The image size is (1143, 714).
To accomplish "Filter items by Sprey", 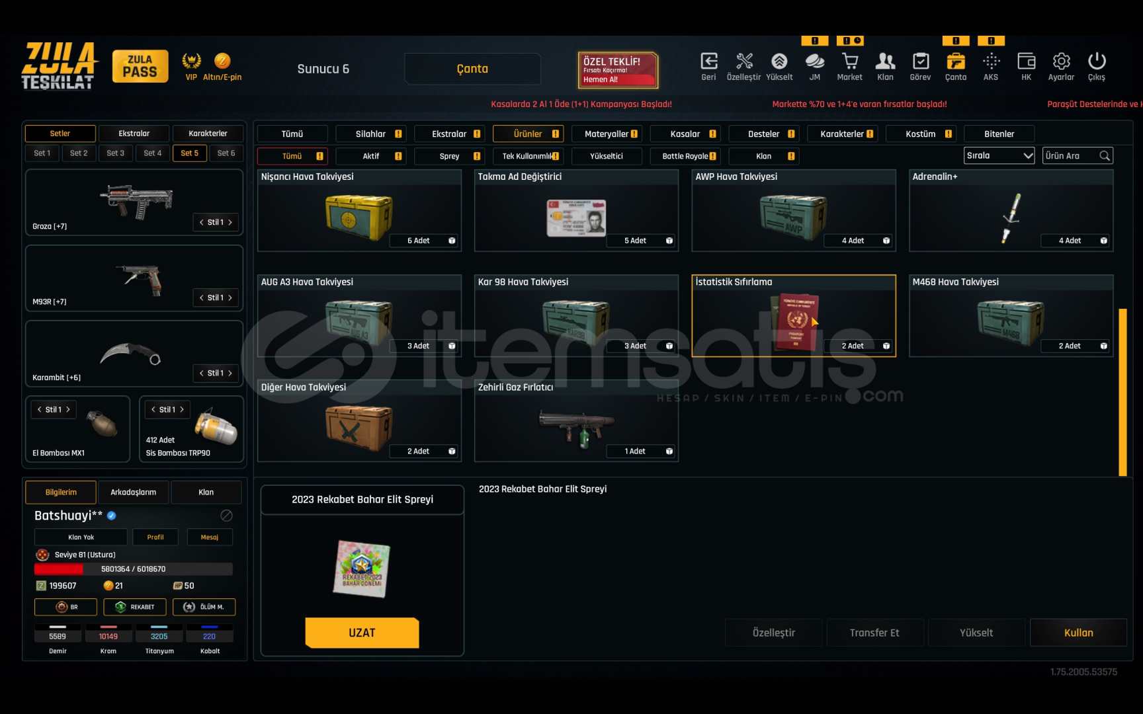I will [449, 156].
